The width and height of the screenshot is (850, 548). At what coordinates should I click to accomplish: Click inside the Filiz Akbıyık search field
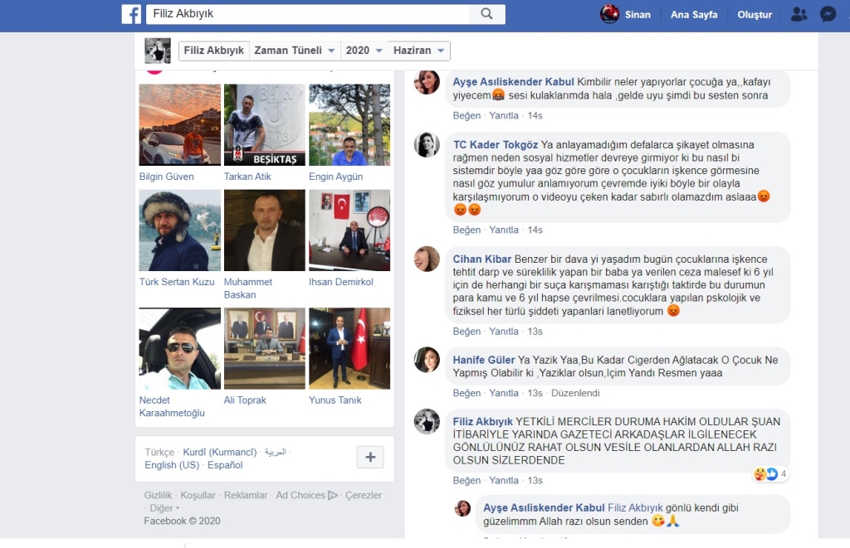coord(307,14)
